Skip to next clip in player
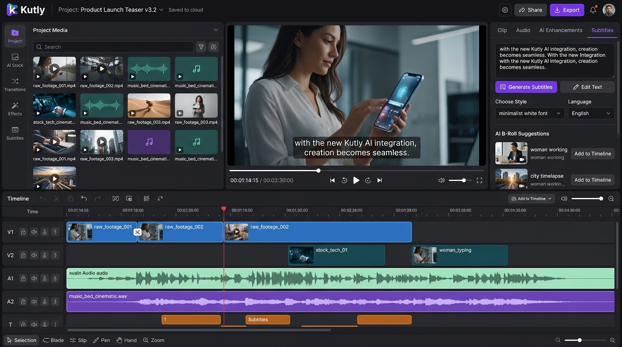This screenshot has width=622, height=347. click(380, 180)
